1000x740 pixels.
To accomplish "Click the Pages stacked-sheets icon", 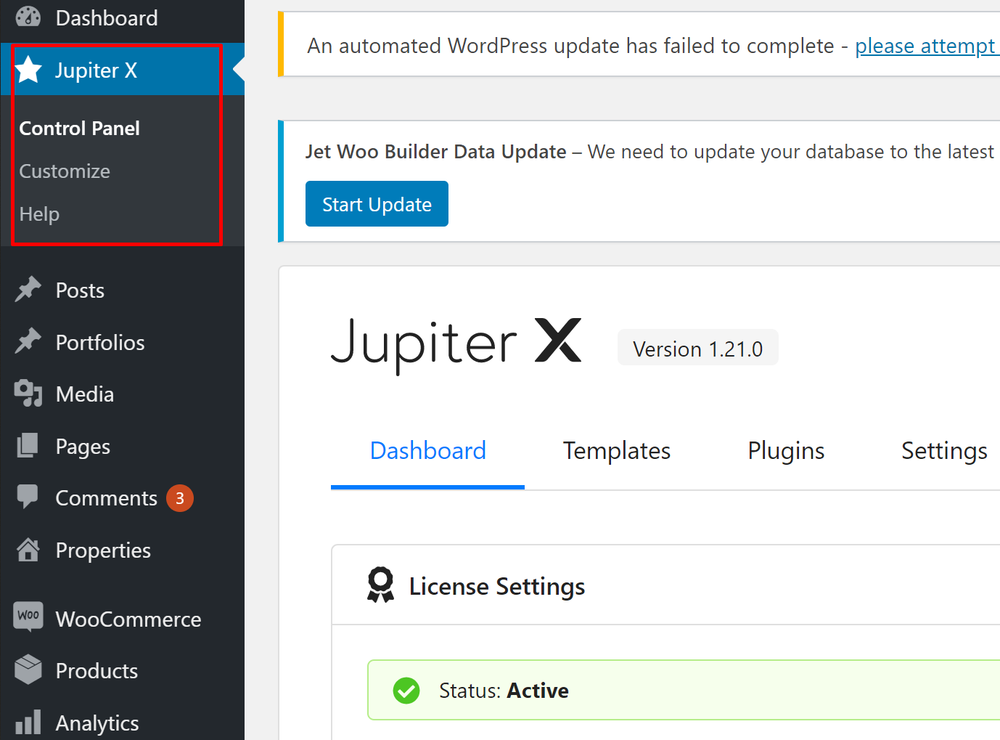I will pyautogui.click(x=28, y=445).
